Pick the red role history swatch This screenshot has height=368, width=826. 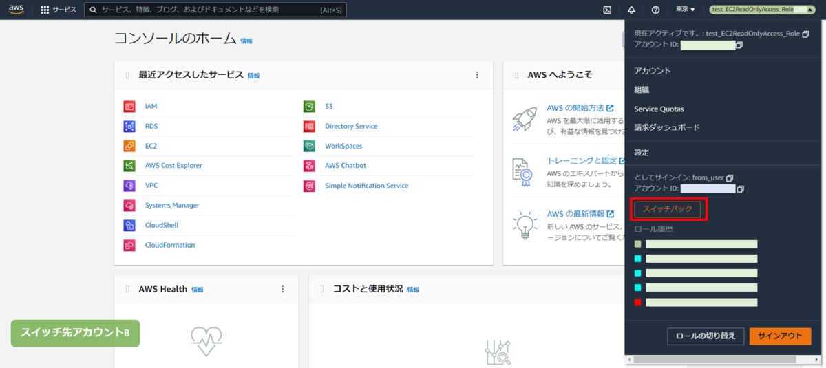coord(638,302)
